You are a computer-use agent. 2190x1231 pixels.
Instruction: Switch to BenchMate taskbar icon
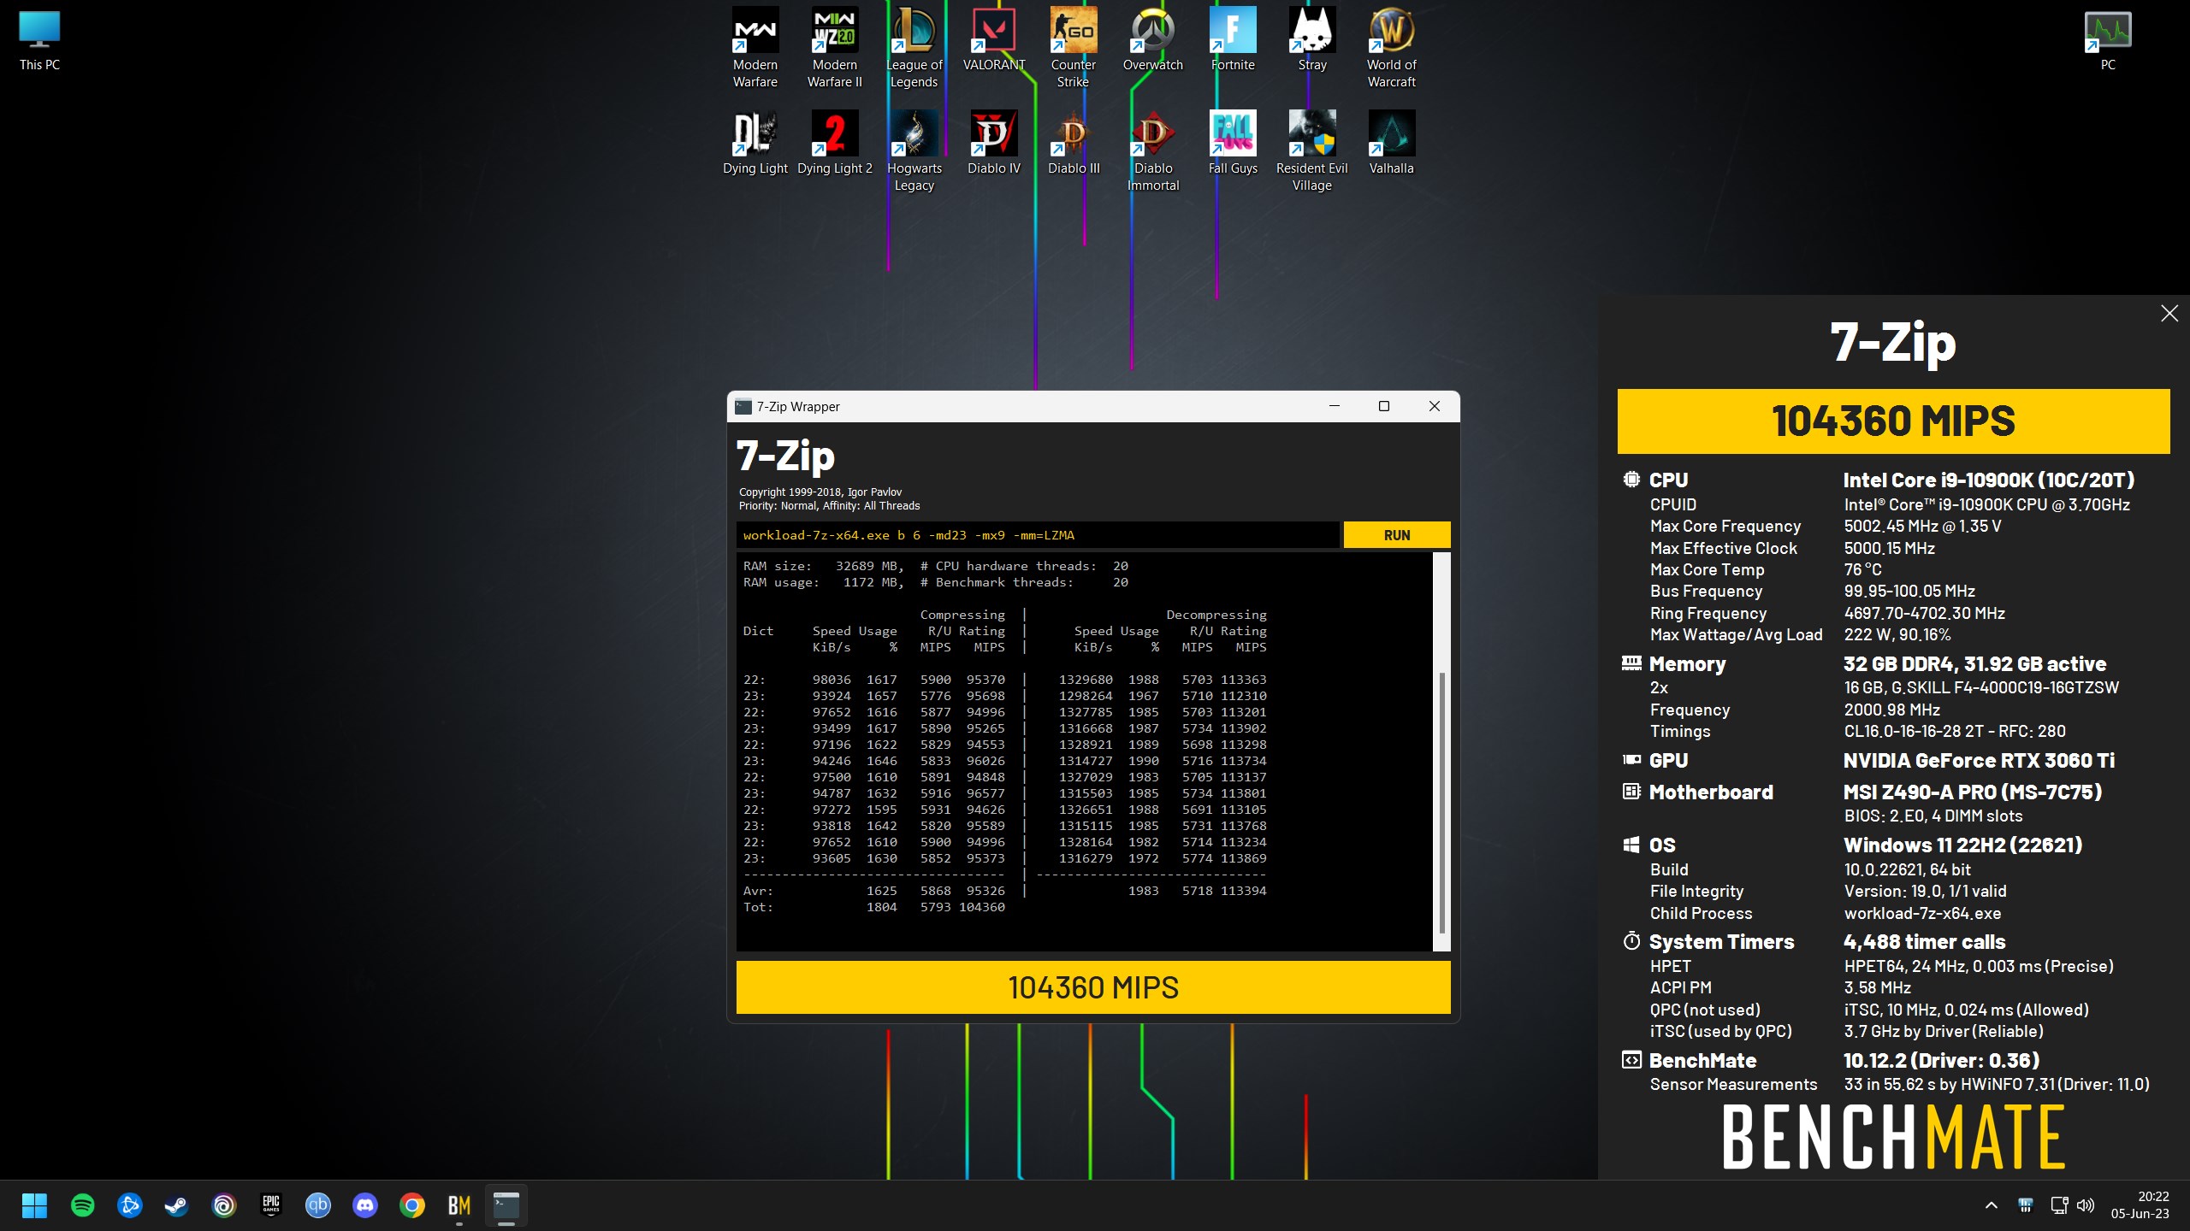[459, 1205]
